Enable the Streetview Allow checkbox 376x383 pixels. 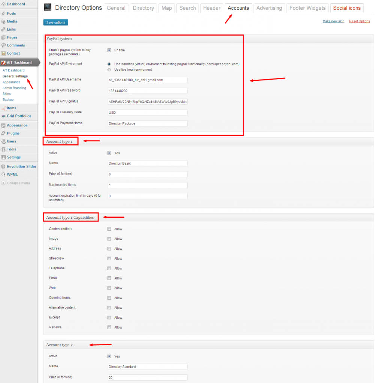pyautogui.click(x=109, y=258)
